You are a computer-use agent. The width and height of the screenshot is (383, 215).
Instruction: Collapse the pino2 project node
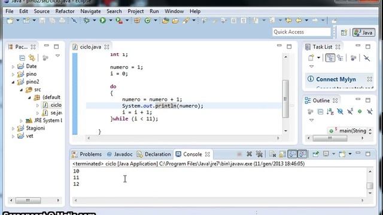pos(13,82)
